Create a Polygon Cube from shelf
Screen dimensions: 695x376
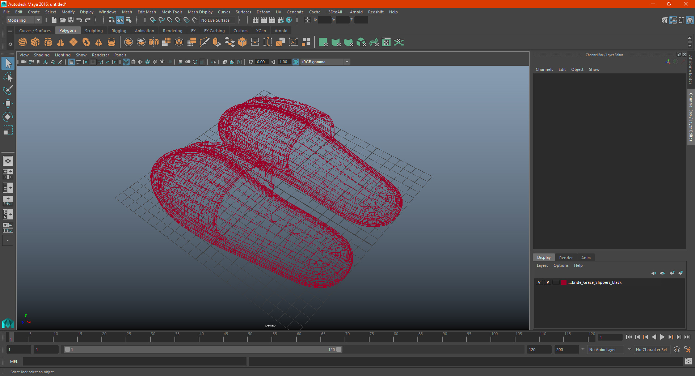(35, 42)
